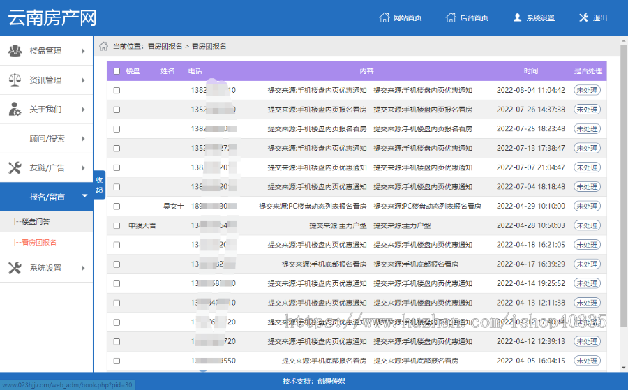
Task: Check the row dated 2022-04-05 16:04:15
Action: [117, 361]
